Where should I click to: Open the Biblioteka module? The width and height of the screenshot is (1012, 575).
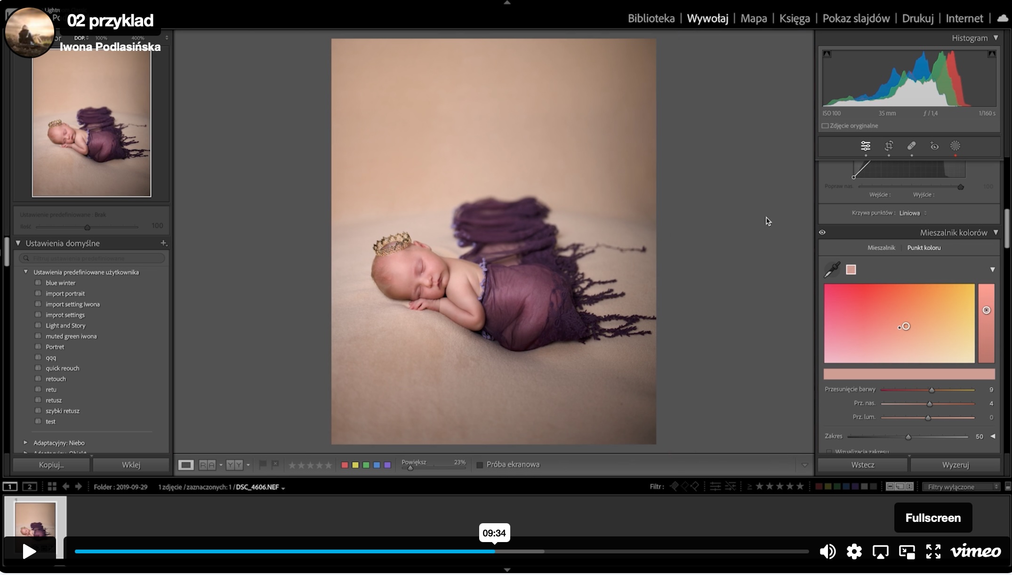(x=651, y=18)
